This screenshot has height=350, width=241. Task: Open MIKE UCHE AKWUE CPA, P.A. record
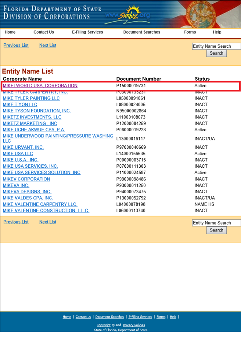tap(34, 130)
